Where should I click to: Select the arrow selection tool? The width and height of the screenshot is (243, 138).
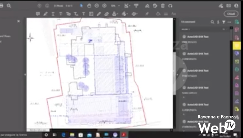(82, 6)
